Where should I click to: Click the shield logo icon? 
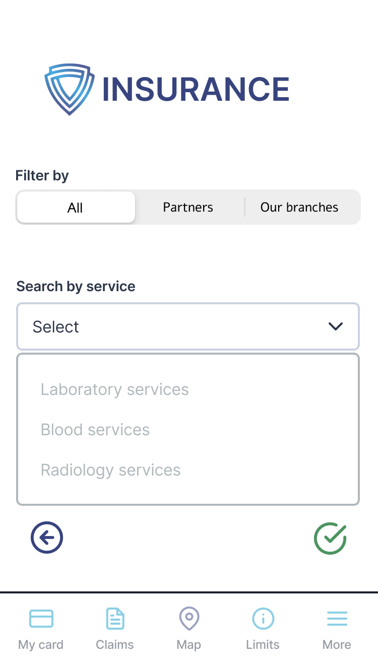click(x=70, y=89)
